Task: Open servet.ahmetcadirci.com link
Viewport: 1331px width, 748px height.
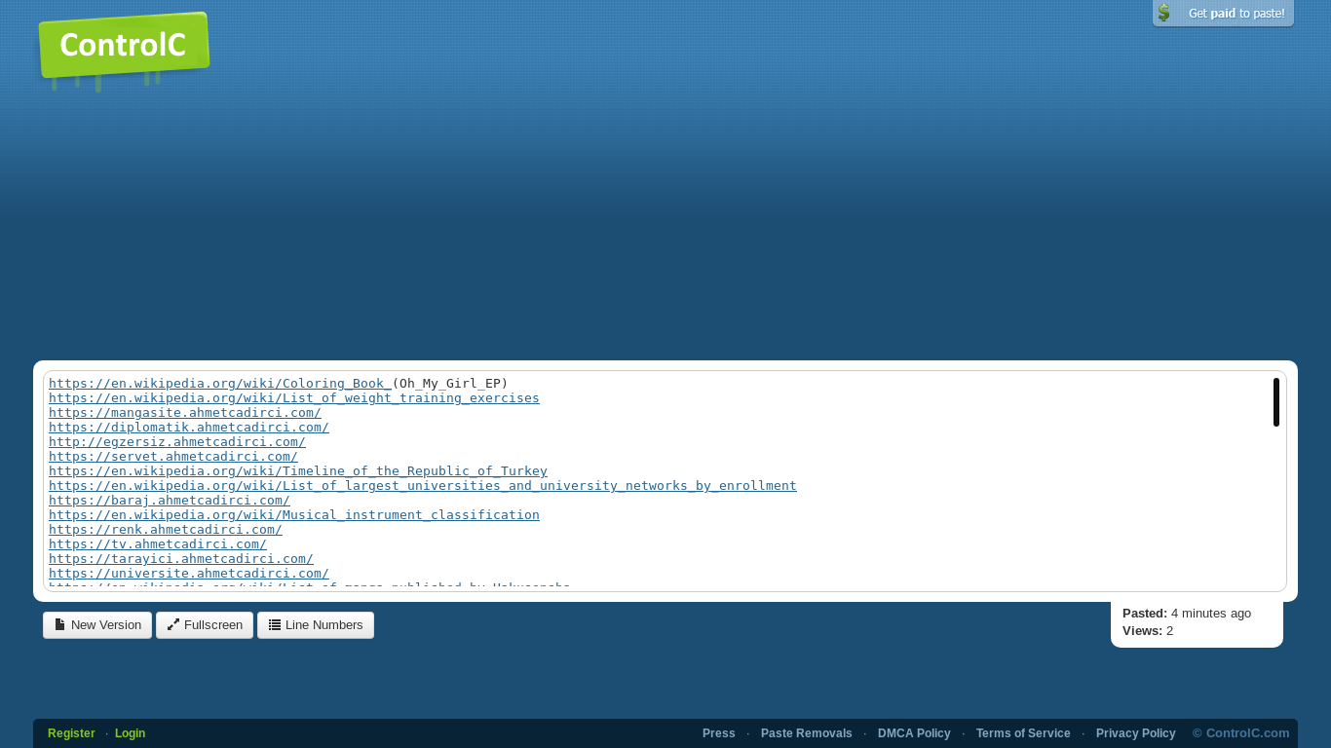Action: (x=173, y=457)
